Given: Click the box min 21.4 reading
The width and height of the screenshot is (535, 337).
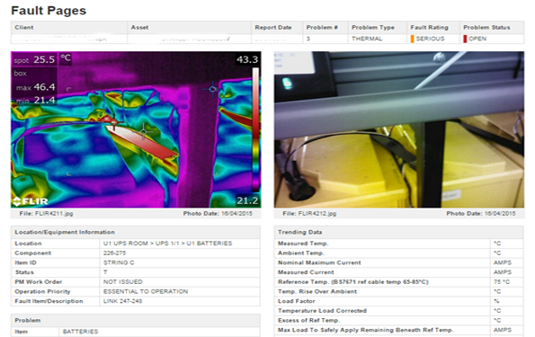Looking at the screenshot, I should (x=35, y=100).
